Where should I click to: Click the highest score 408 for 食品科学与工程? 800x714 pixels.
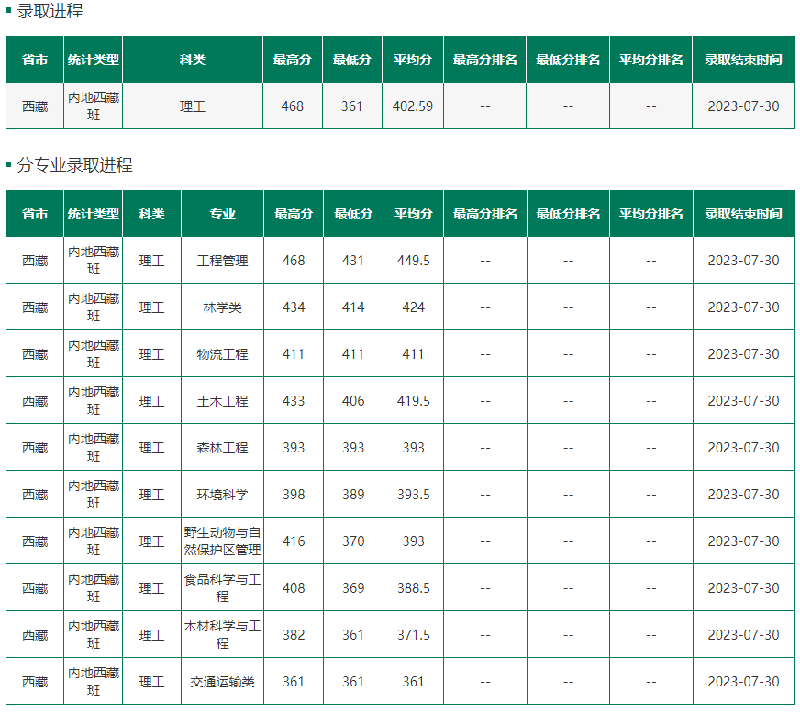point(294,588)
